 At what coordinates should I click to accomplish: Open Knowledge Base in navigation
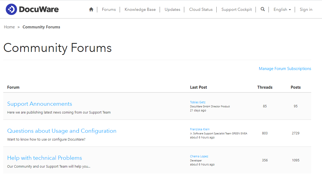click(140, 9)
